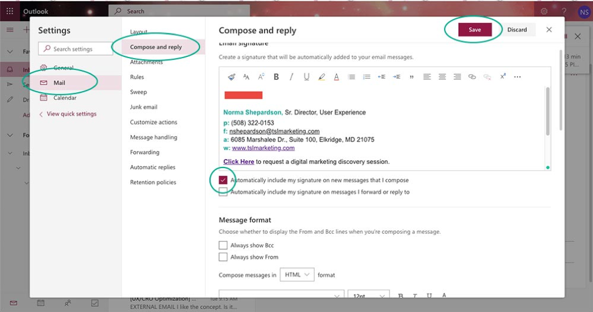Switch to Calendar icon in bottom bar
The image size is (593, 312).
[x=41, y=303]
